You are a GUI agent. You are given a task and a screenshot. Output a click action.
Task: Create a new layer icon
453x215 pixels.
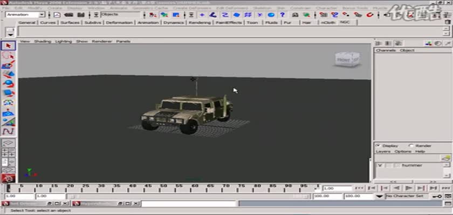pos(446,158)
